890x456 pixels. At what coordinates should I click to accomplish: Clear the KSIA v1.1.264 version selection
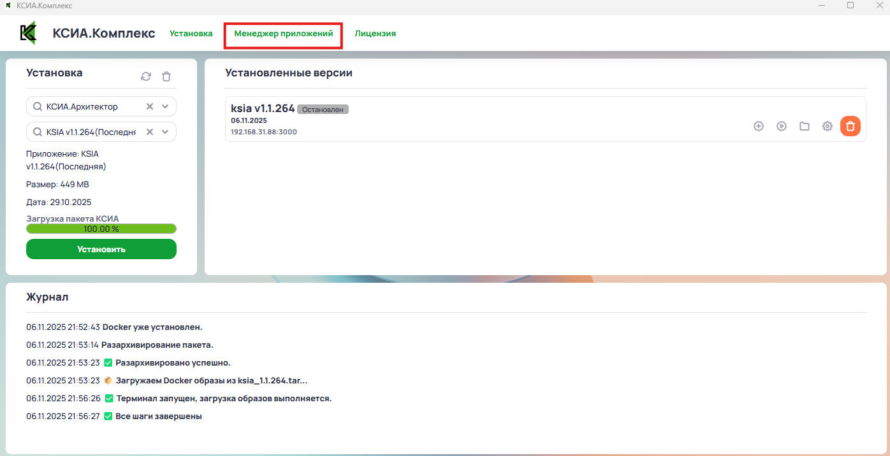pos(150,132)
